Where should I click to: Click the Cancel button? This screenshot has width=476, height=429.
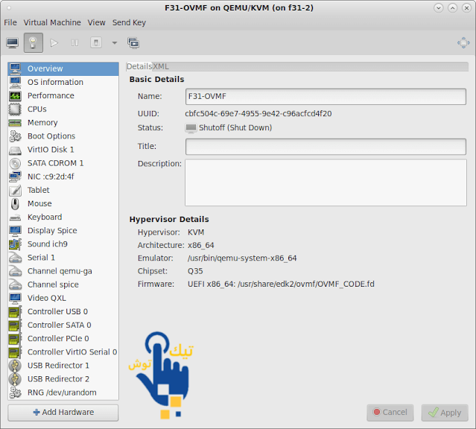390,413
